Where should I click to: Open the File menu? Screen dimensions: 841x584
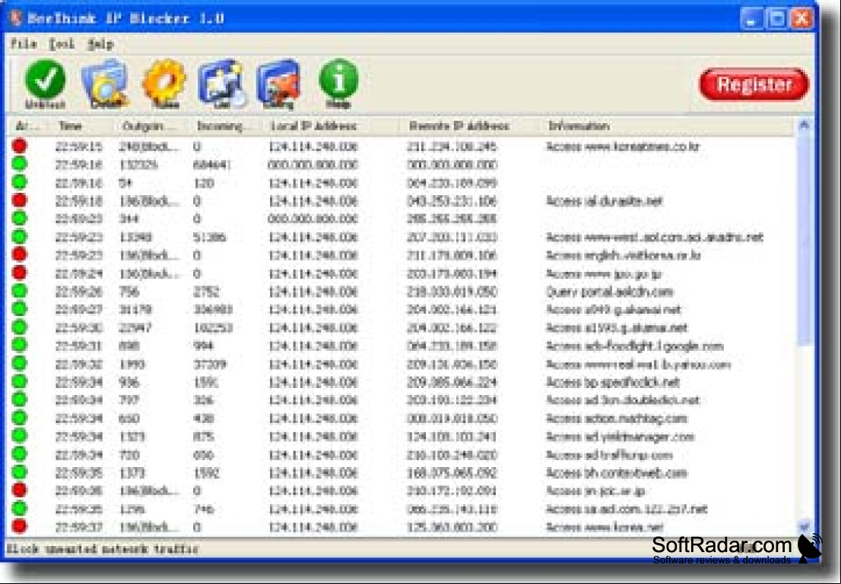point(24,43)
